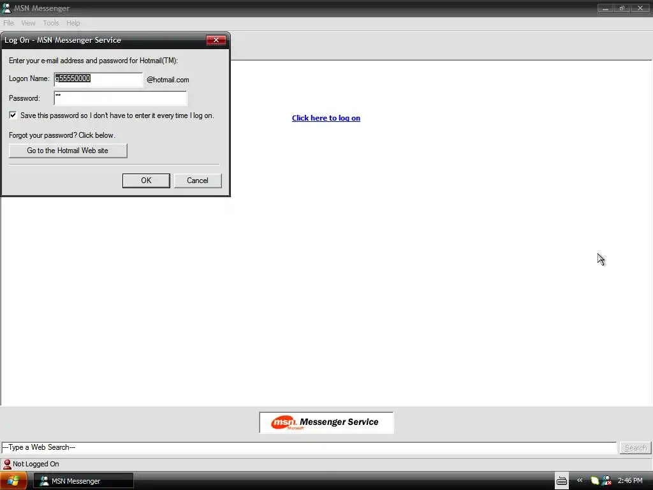Viewport: 653px width, 490px height.
Task: Click the Search button next to web search
Action: (x=635, y=447)
